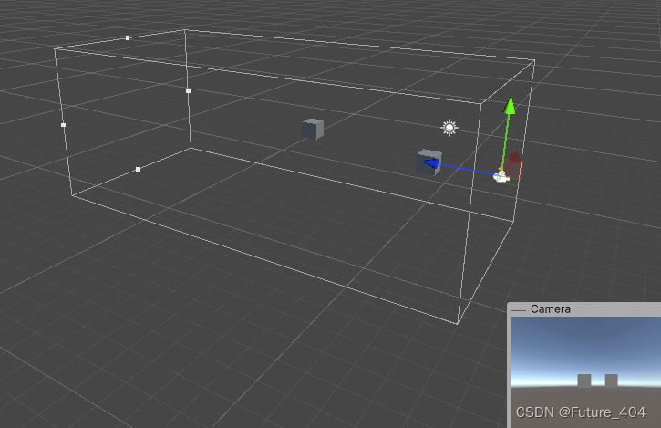Image resolution: width=661 pixels, height=428 pixels.
Task: Select the camera gizmo icon
Action: [x=501, y=176]
